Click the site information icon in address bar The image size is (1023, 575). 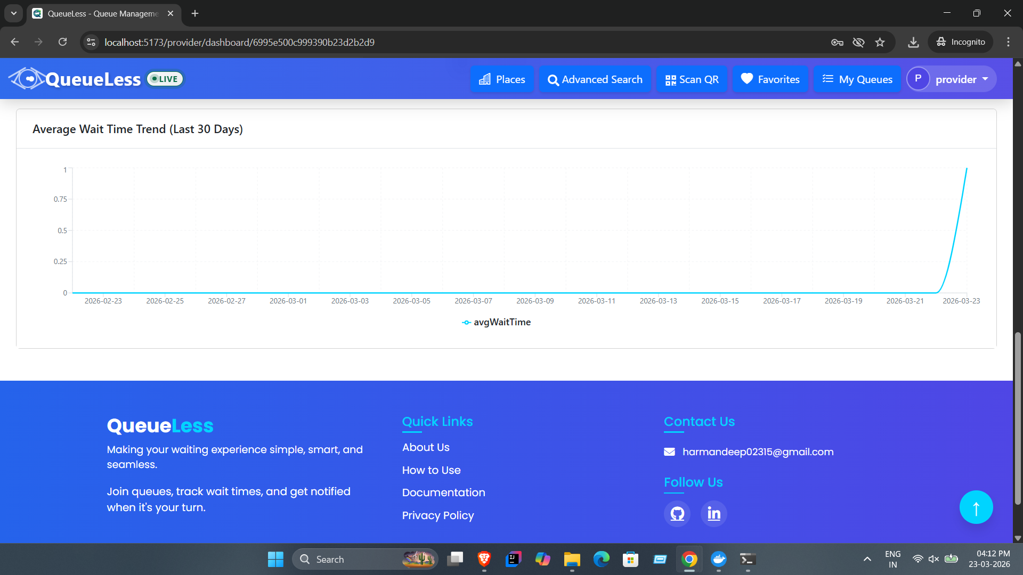tap(92, 42)
